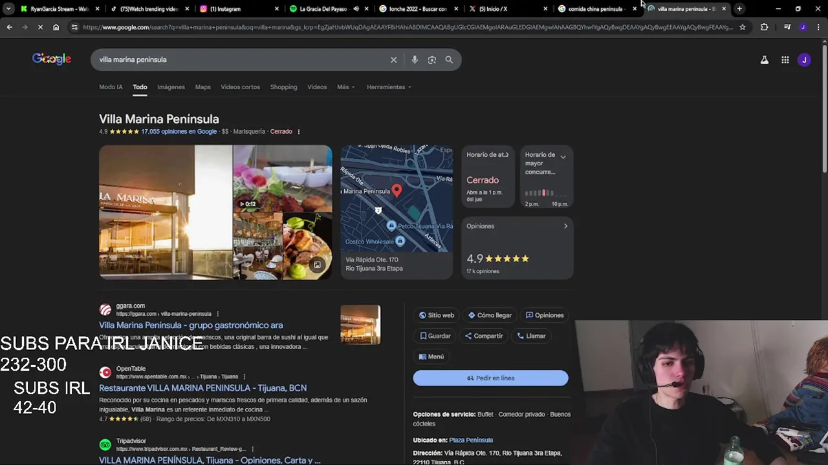This screenshot has height=465, width=828.
Task: Open Villa Marina Península grupo gastronómico link
Action: 191,325
